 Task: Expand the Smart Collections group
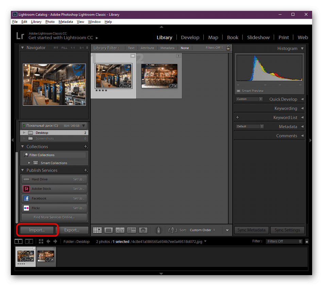[30, 163]
